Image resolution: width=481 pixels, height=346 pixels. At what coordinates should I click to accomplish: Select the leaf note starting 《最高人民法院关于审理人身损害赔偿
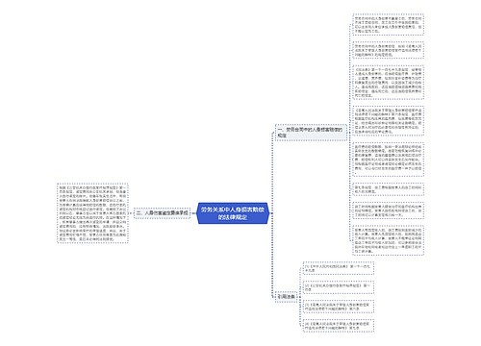coord(388,120)
